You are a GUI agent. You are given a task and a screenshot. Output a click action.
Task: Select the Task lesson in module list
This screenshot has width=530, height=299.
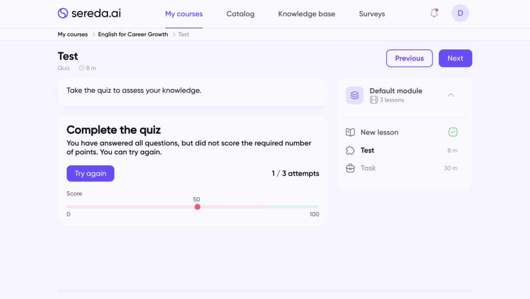[x=368, y=168]
